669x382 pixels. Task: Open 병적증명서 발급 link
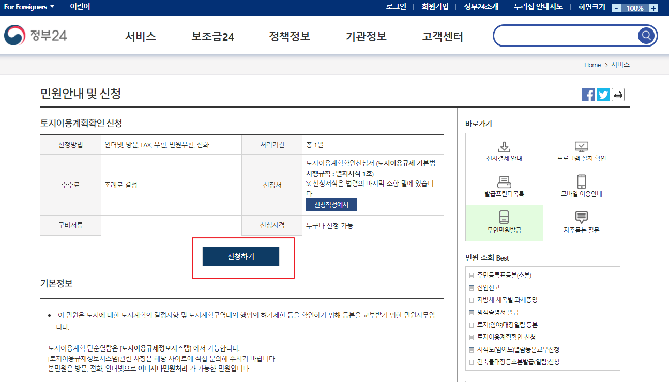coord(498,312)
